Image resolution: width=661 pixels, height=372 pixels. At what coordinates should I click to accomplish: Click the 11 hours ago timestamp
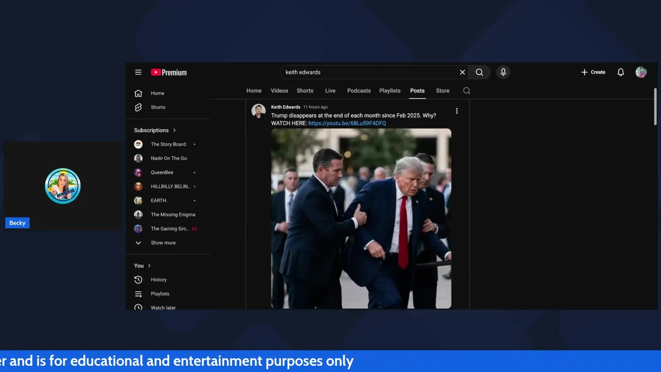[316, 107]
